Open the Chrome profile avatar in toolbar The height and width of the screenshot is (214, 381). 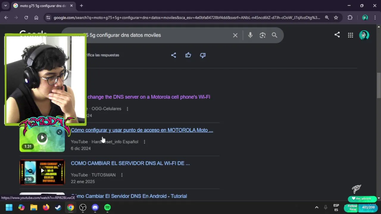pos(365,18)
